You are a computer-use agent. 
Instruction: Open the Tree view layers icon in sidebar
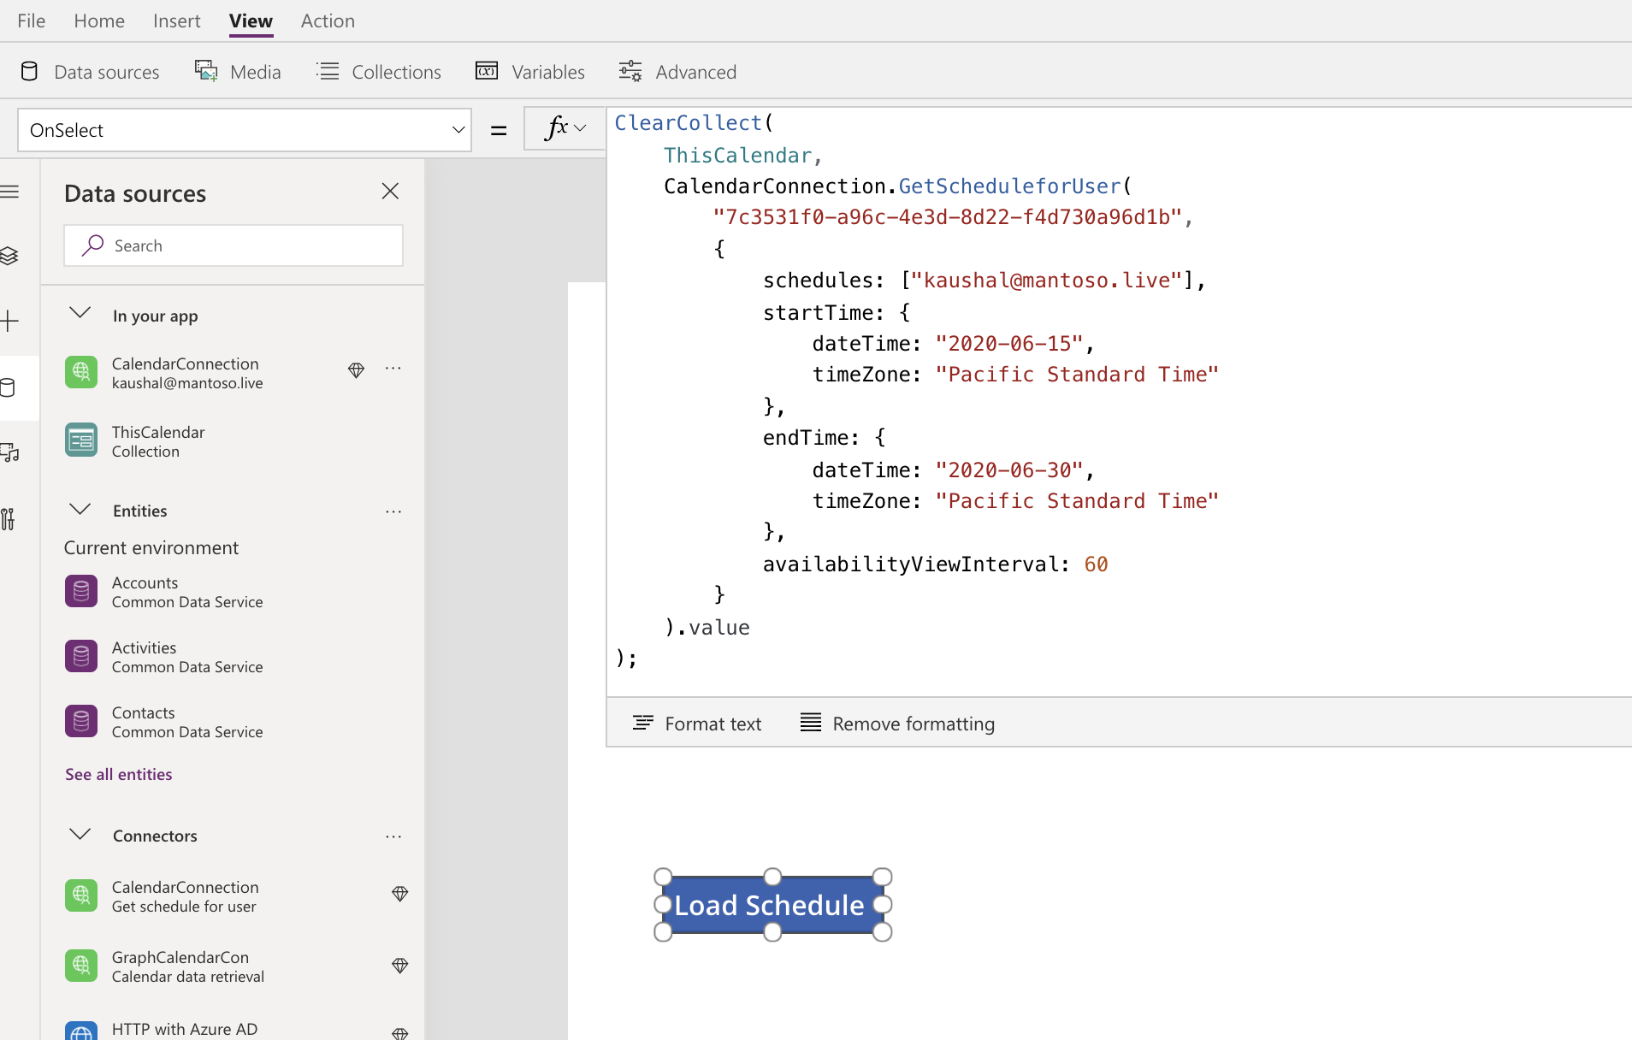[9, 256]
